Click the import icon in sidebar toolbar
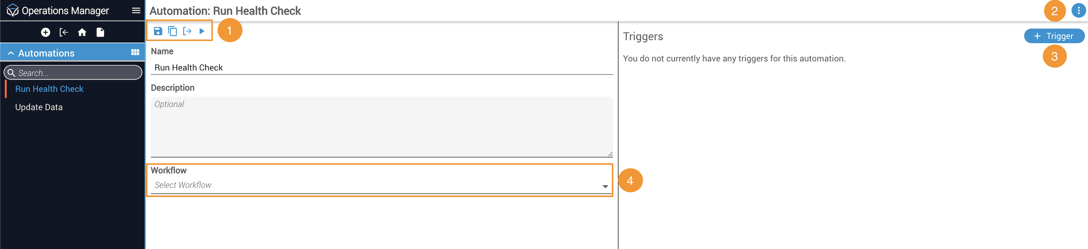The image size is (1088, 249). [x=64, y=32]
